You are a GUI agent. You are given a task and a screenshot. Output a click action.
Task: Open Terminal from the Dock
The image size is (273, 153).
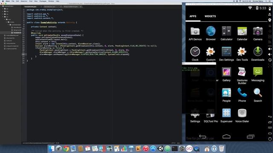tap(174, 149)
